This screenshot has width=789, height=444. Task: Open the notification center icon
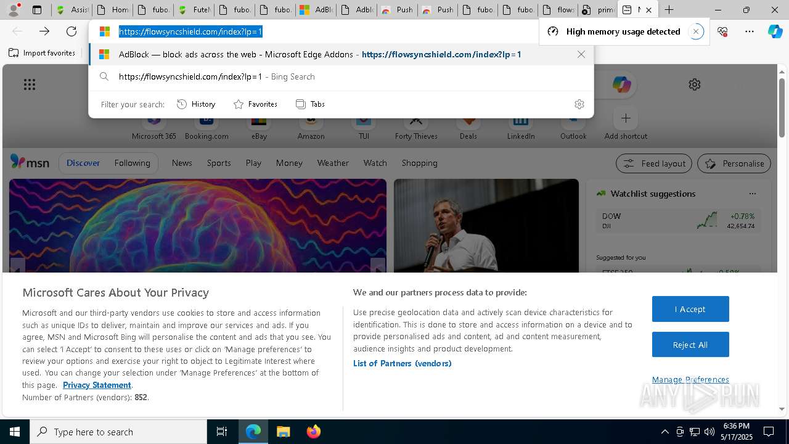tap(769, 432)
